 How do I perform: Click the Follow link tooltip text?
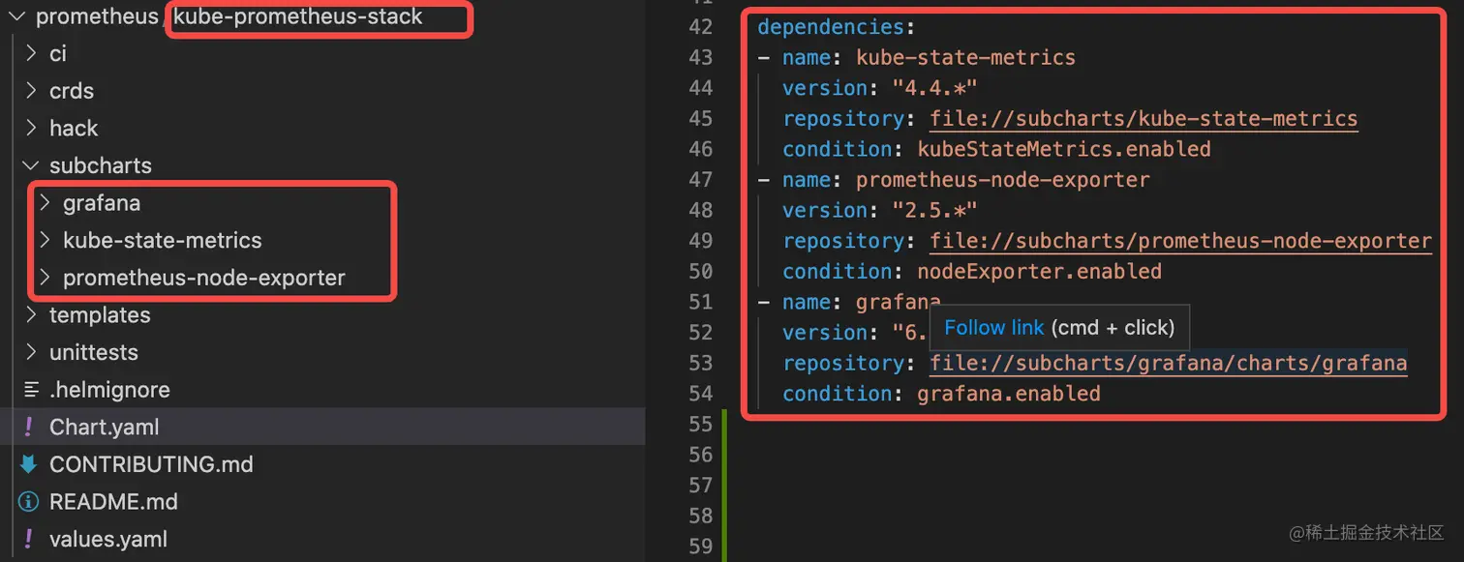click(994, 328)
